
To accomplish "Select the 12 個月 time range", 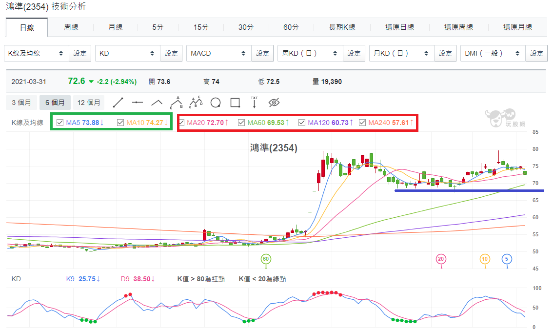I will pos(89,103).
